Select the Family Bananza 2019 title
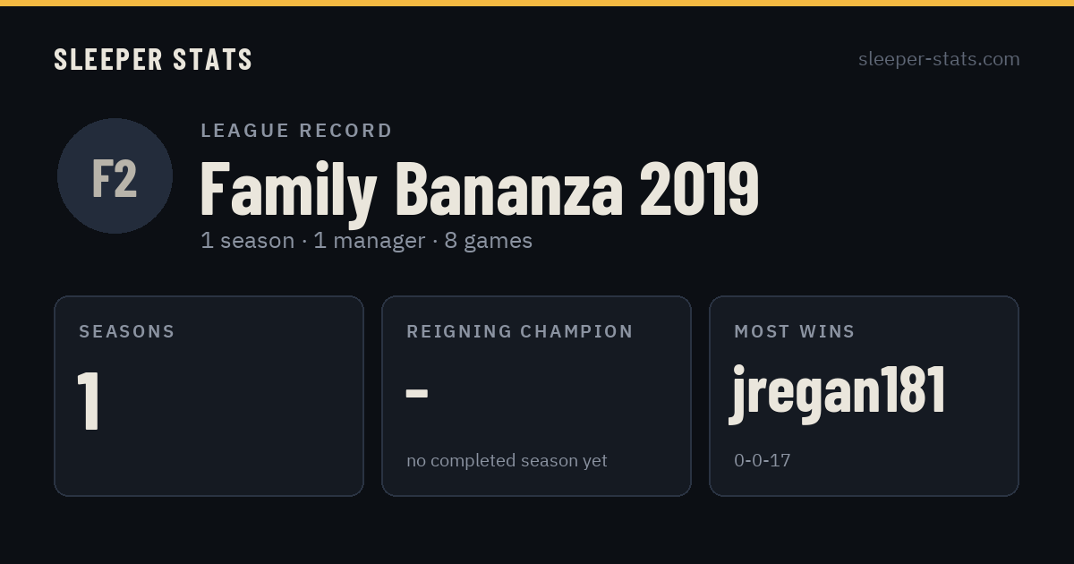This screenshot has height=564, width=1074. [479, 189]
